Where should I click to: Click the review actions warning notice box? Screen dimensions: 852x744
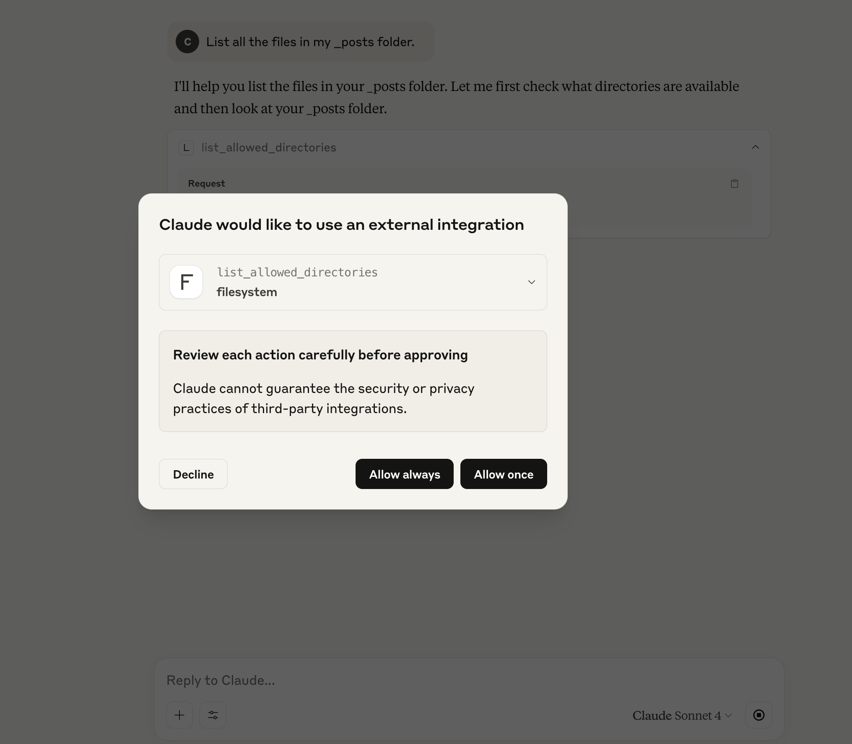(x=353, y=381)
